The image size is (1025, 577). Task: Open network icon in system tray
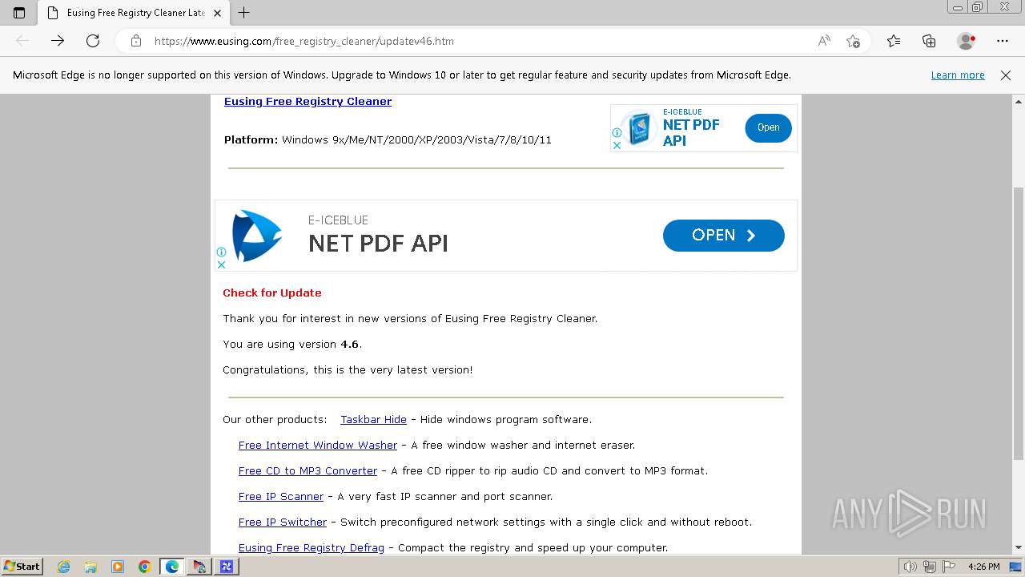click(x=930, y=567)
